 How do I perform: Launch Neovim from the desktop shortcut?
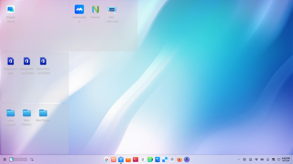pyautogui.click(x=96, y=9)
